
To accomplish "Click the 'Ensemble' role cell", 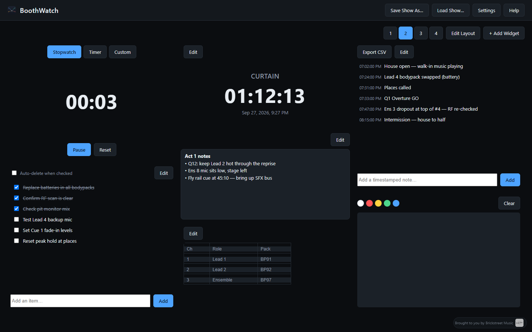I will (233, 280).
